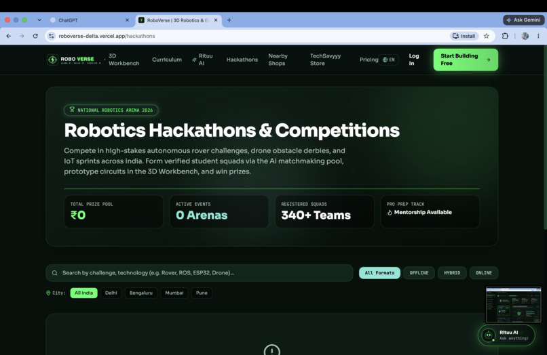Click the browser address bar URL

tap(107, 36)
